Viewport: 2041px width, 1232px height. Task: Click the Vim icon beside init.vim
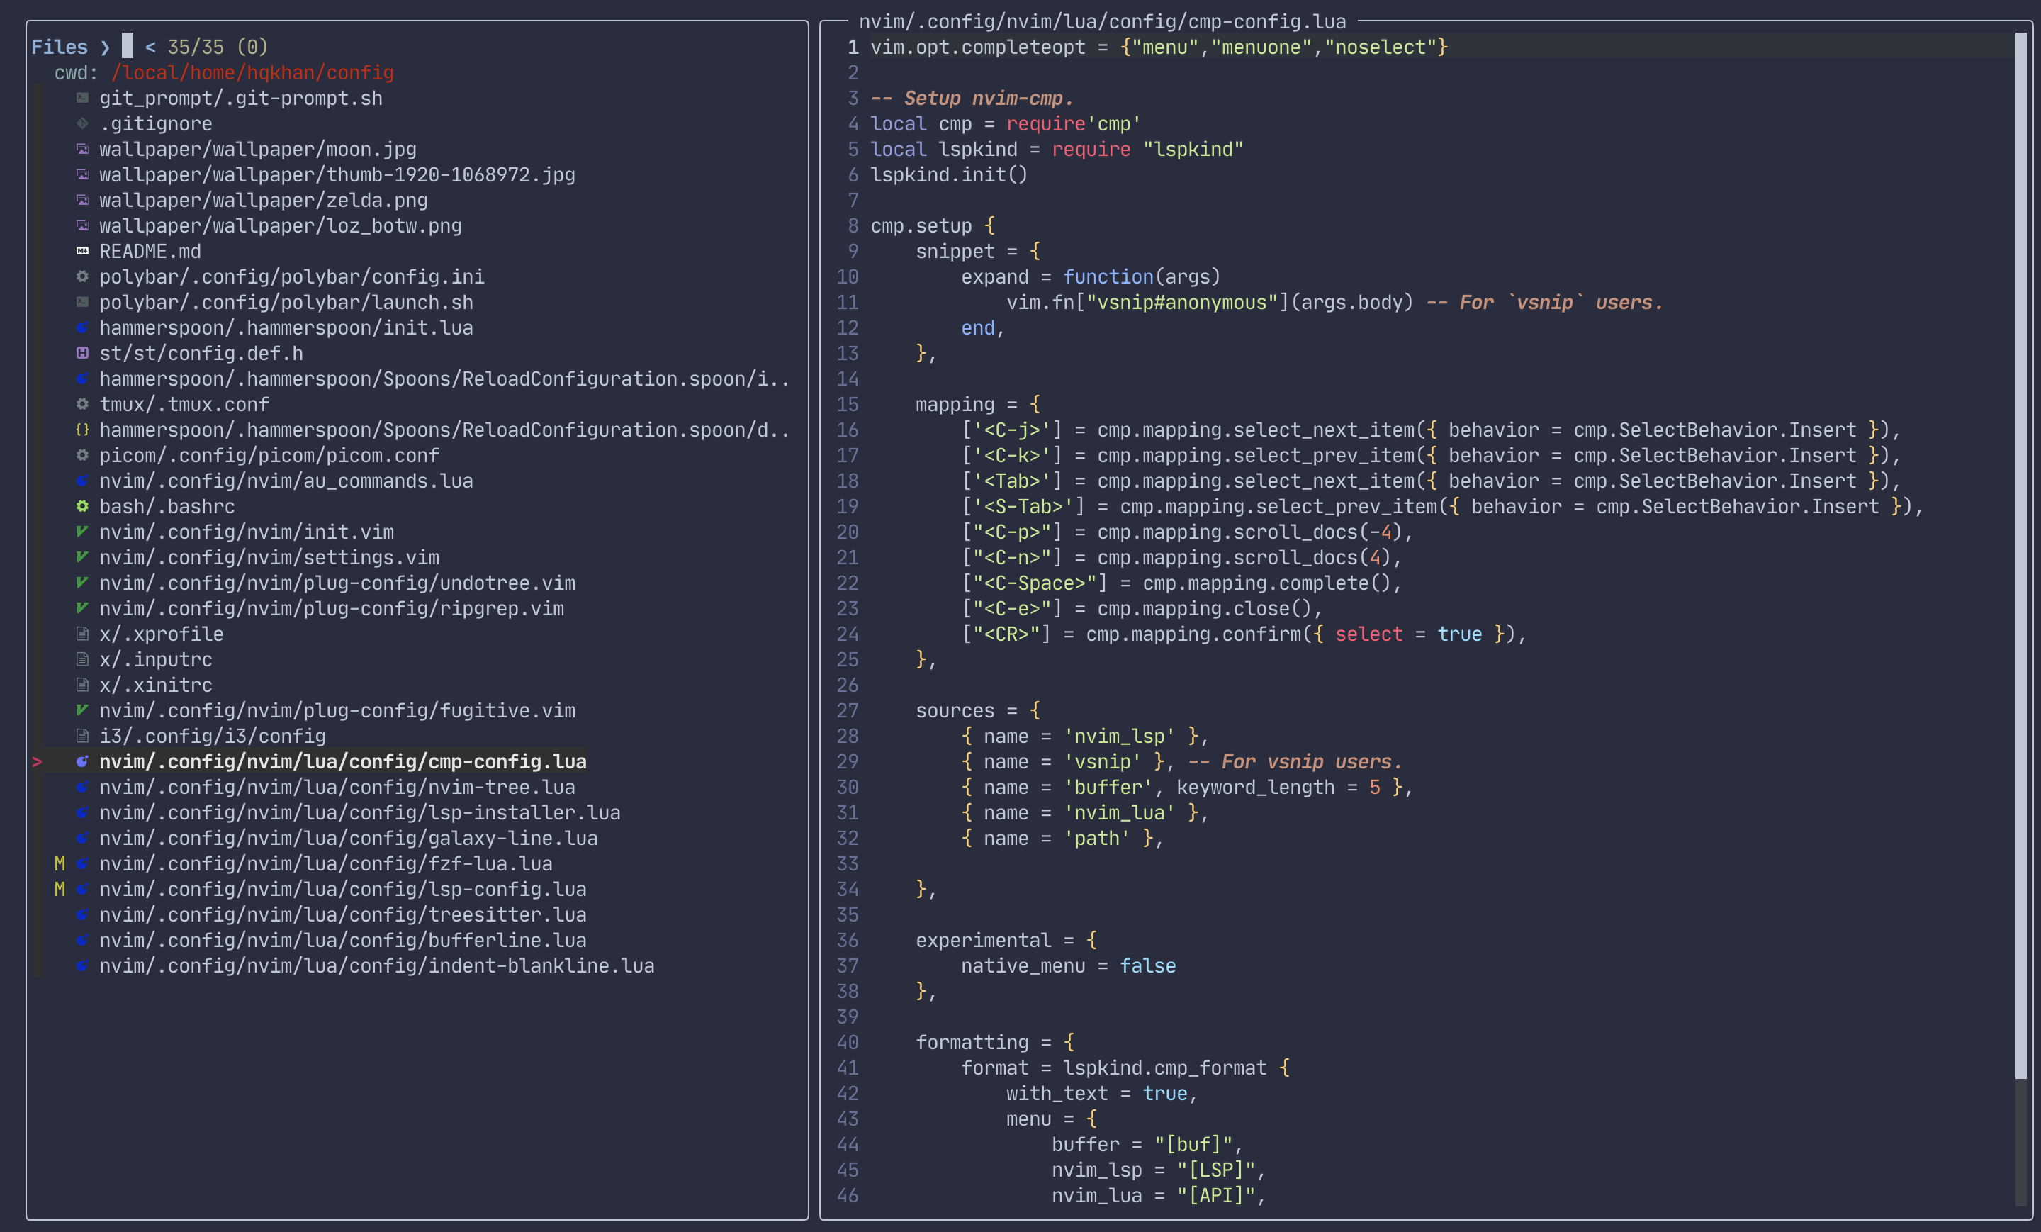click(x=82, y=532)
